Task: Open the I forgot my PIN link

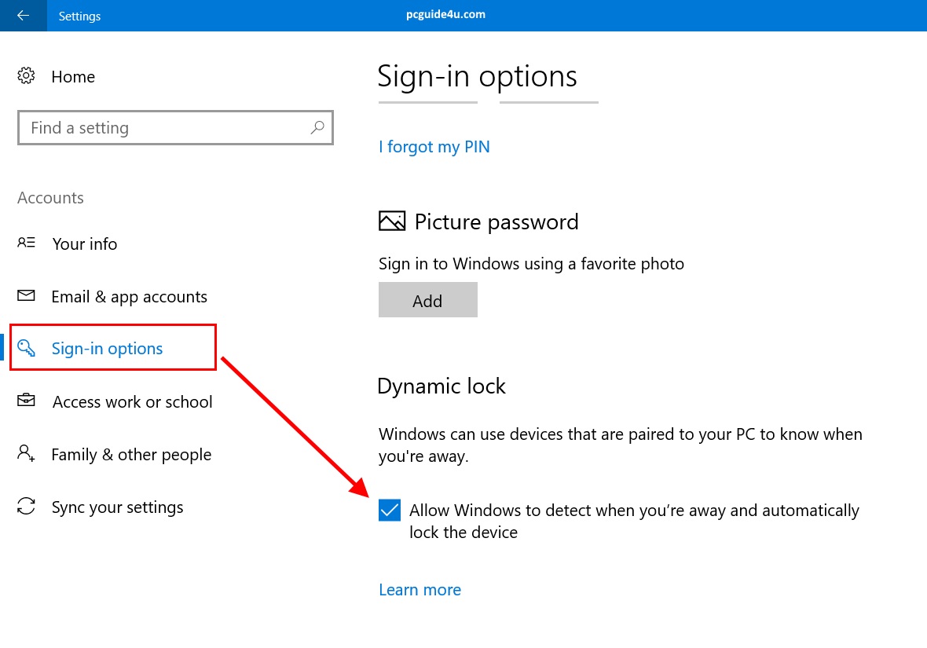Action: tap(434, 147)
